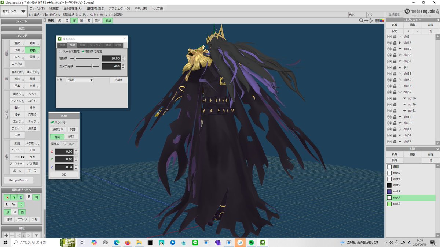Select the 押出 extrude command

tap(17, 86)
